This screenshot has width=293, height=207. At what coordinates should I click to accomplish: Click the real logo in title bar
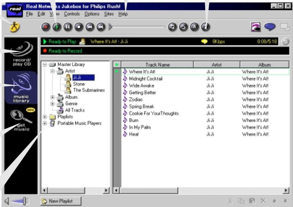click(x=15, y=10)
